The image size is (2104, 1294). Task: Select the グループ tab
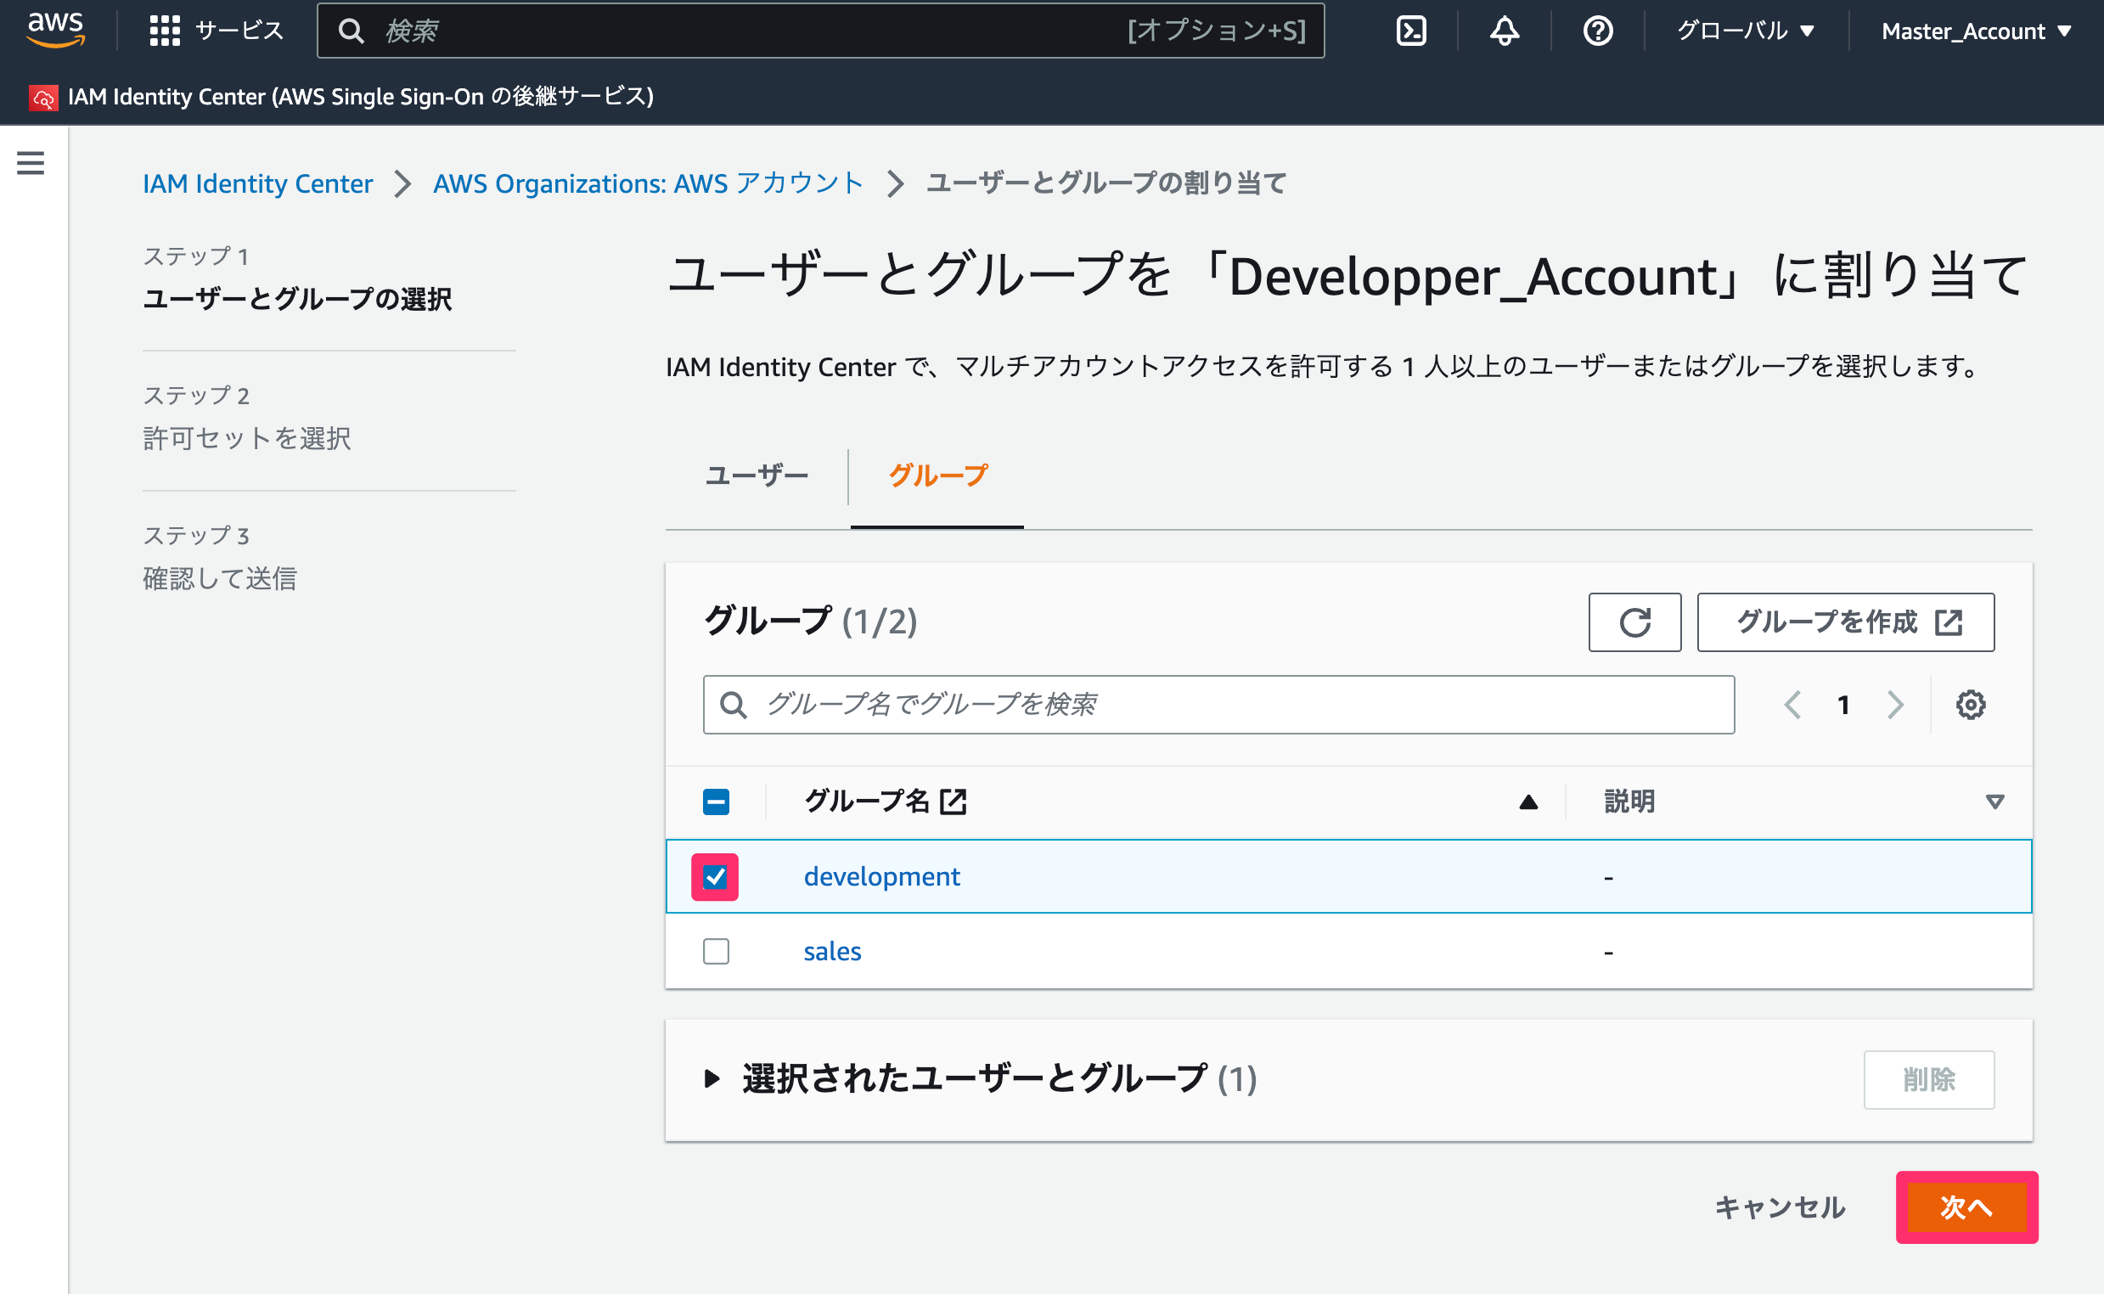937,475
